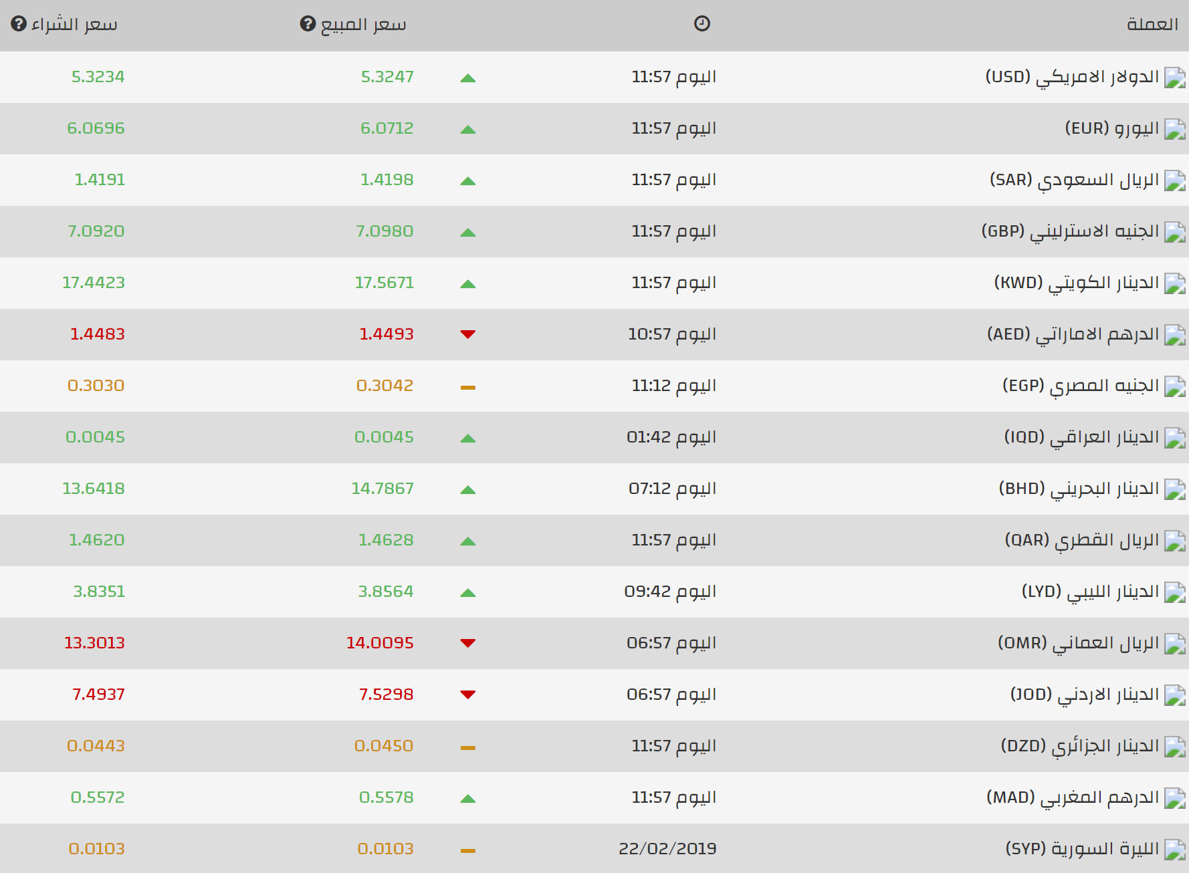
Task: Click the help icon beside سعر الشراء header
Action: click(x=19, y=24)
